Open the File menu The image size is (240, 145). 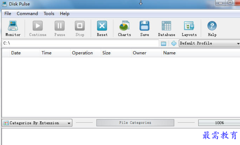[x=8, y=14]
